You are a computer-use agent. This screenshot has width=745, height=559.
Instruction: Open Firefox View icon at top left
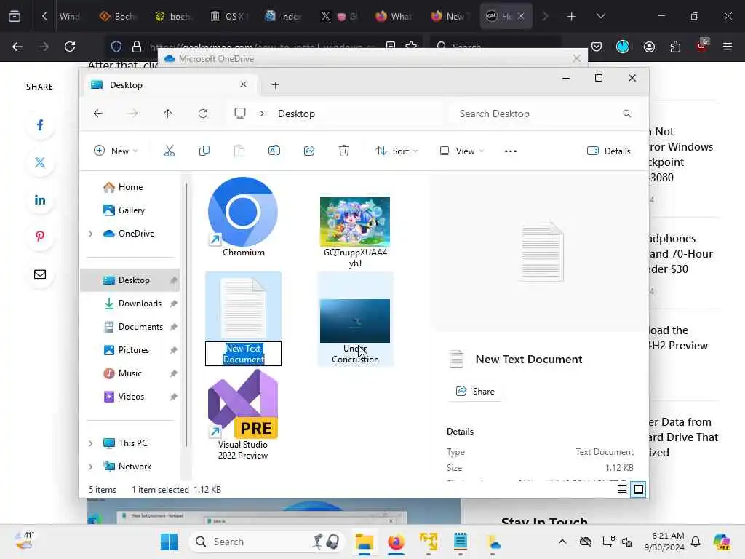click(15, 17)
